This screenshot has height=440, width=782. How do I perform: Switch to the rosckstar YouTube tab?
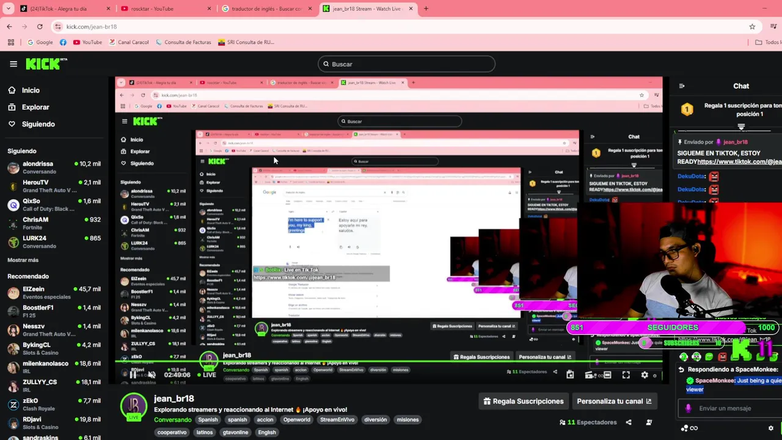pyautogui.click(x=165, y=9)
